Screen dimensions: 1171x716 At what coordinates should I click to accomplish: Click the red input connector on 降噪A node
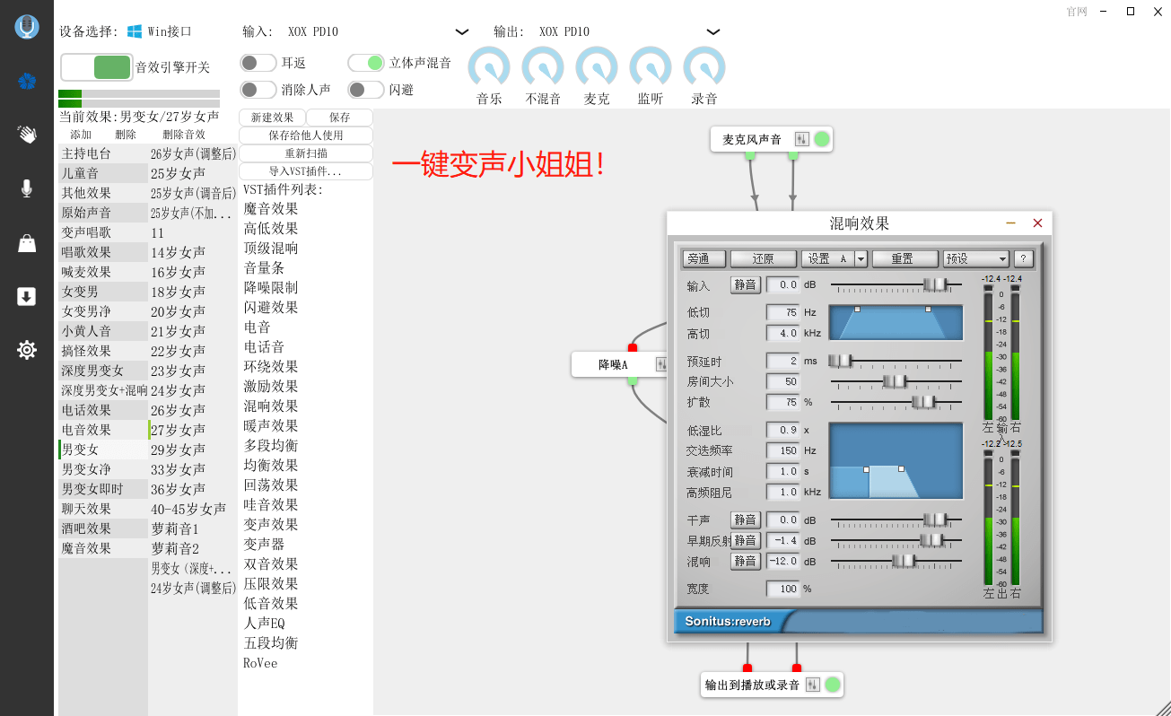[633, 347]
